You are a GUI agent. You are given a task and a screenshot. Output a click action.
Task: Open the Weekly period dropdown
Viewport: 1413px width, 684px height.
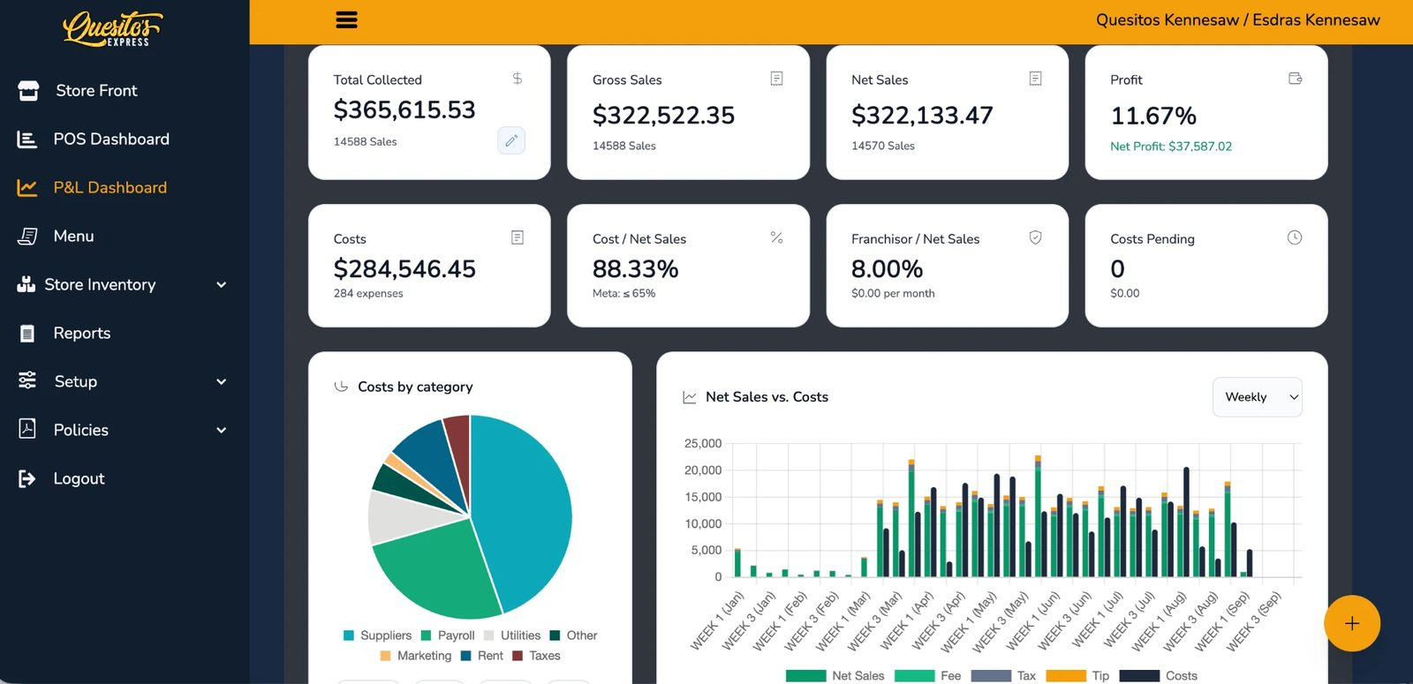point(1258,397)
